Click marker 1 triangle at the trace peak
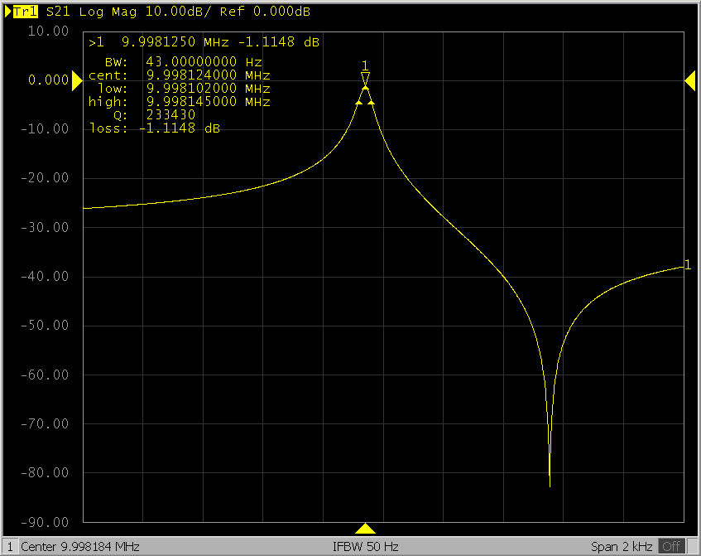This screenshot has width=701, height=556. click(365, 78)
